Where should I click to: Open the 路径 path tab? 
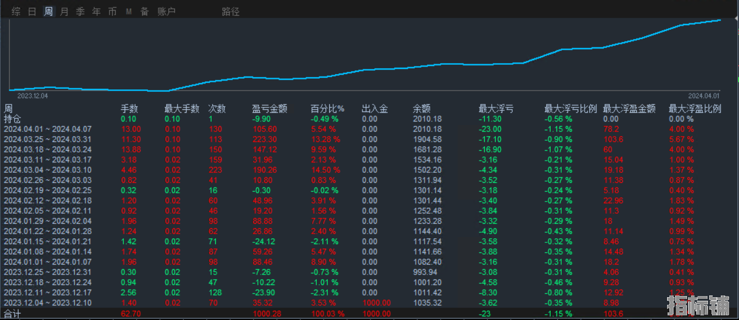[231, 11]
